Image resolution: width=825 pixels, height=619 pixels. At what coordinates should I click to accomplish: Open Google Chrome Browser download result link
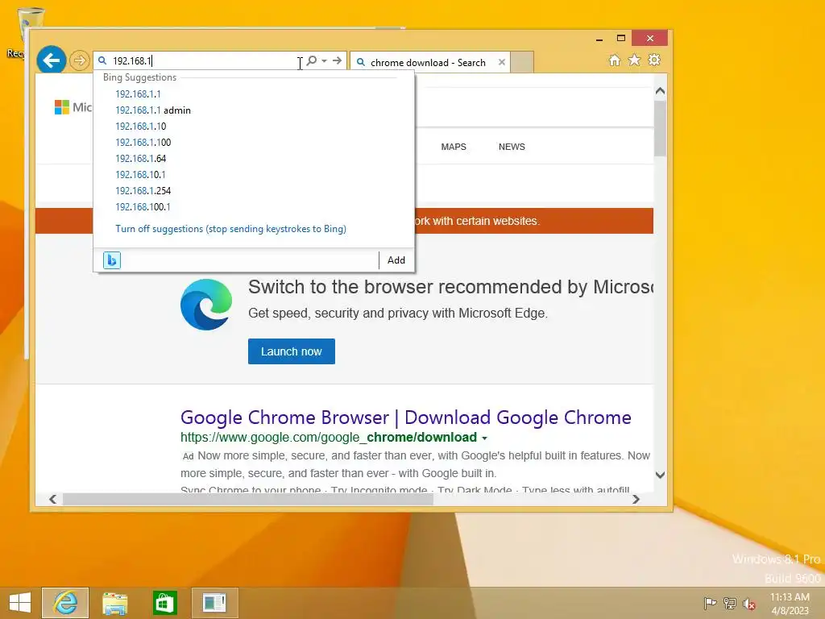[406, 418]
